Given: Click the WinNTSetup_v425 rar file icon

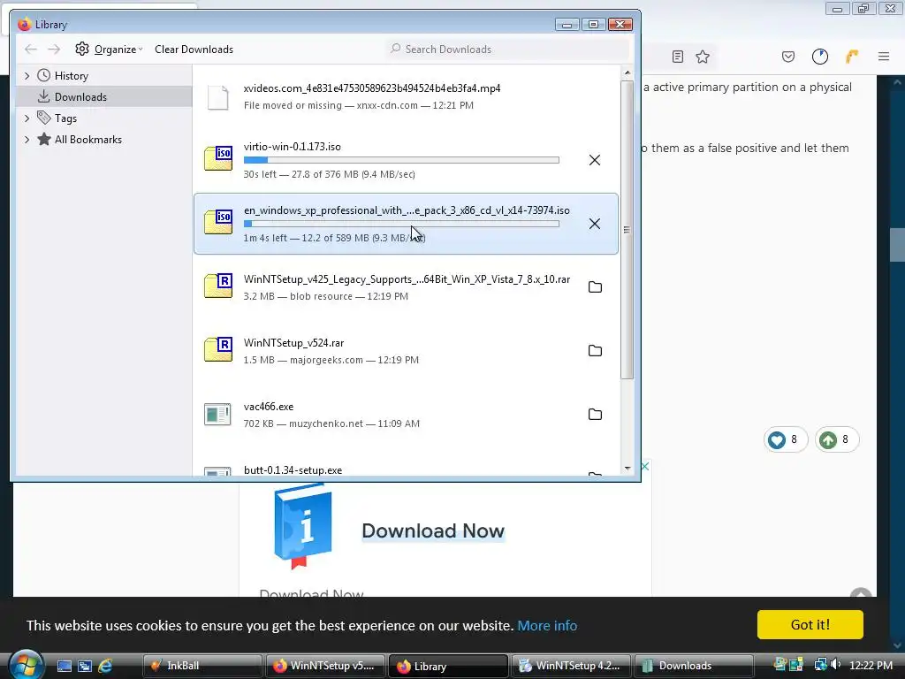Looking at the screenshot, I should click(218, 286).
